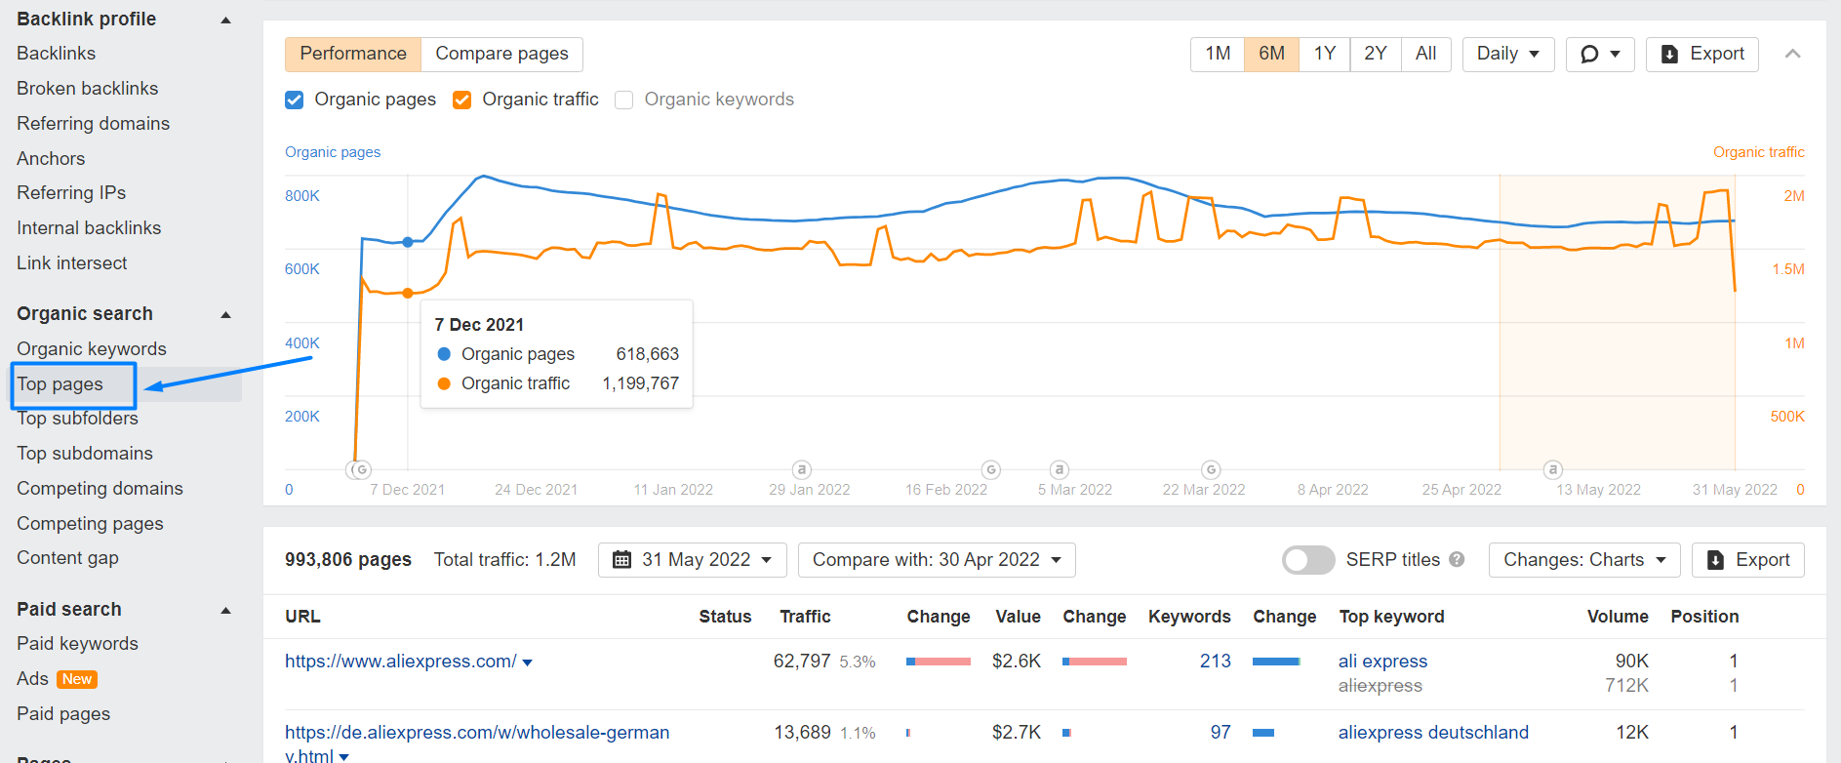Go to Broken backlinks in the sidebar
The image size is (1841, 763).
pyautogui.click(x=87, y=89)
